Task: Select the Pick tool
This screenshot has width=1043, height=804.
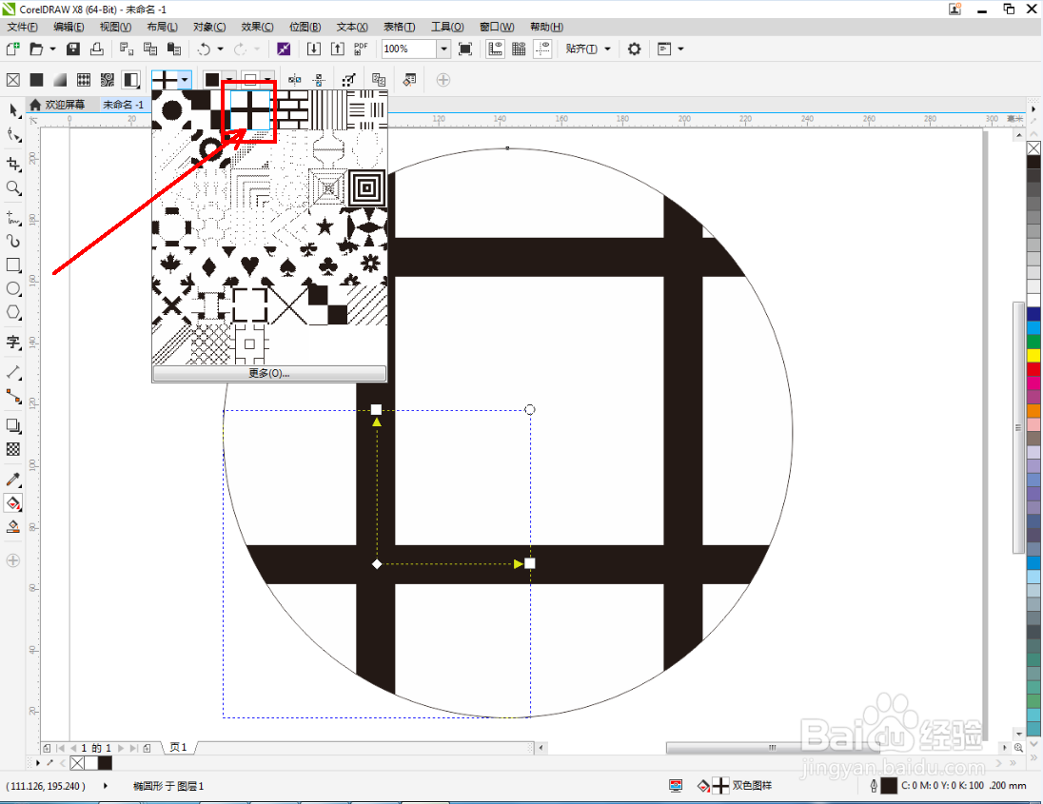Action: pos(13,110)
